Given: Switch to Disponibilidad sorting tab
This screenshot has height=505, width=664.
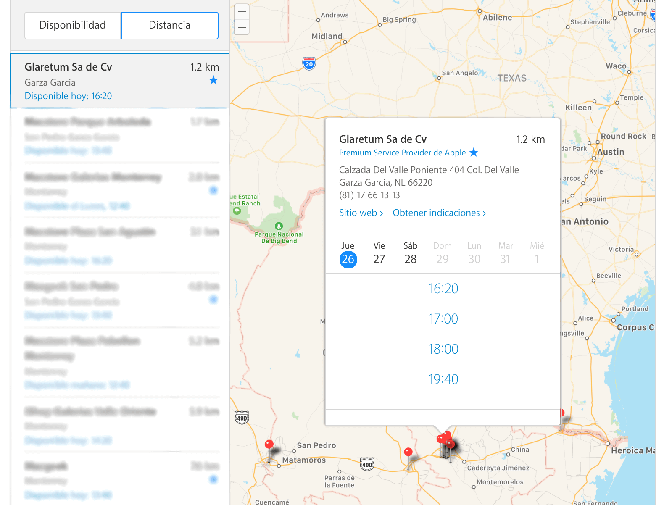Looking at the screenshot, I should click(x=73, y=25).
